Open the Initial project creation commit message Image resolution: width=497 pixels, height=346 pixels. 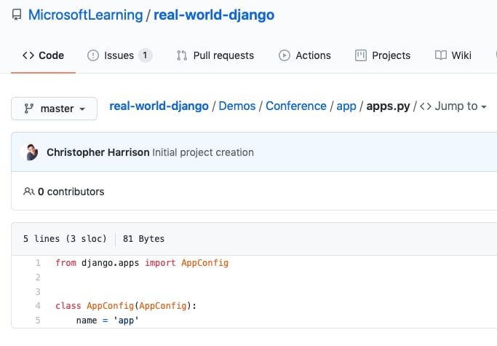click(203, 152)
